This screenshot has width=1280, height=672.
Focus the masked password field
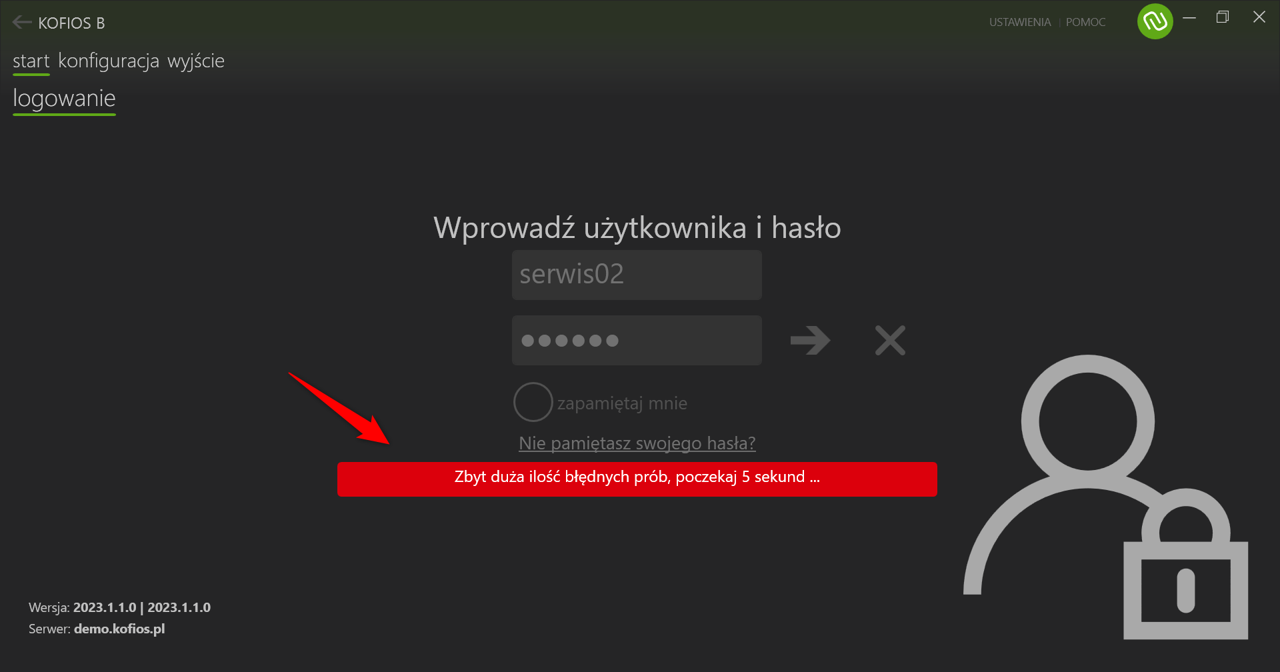point(637,340)
